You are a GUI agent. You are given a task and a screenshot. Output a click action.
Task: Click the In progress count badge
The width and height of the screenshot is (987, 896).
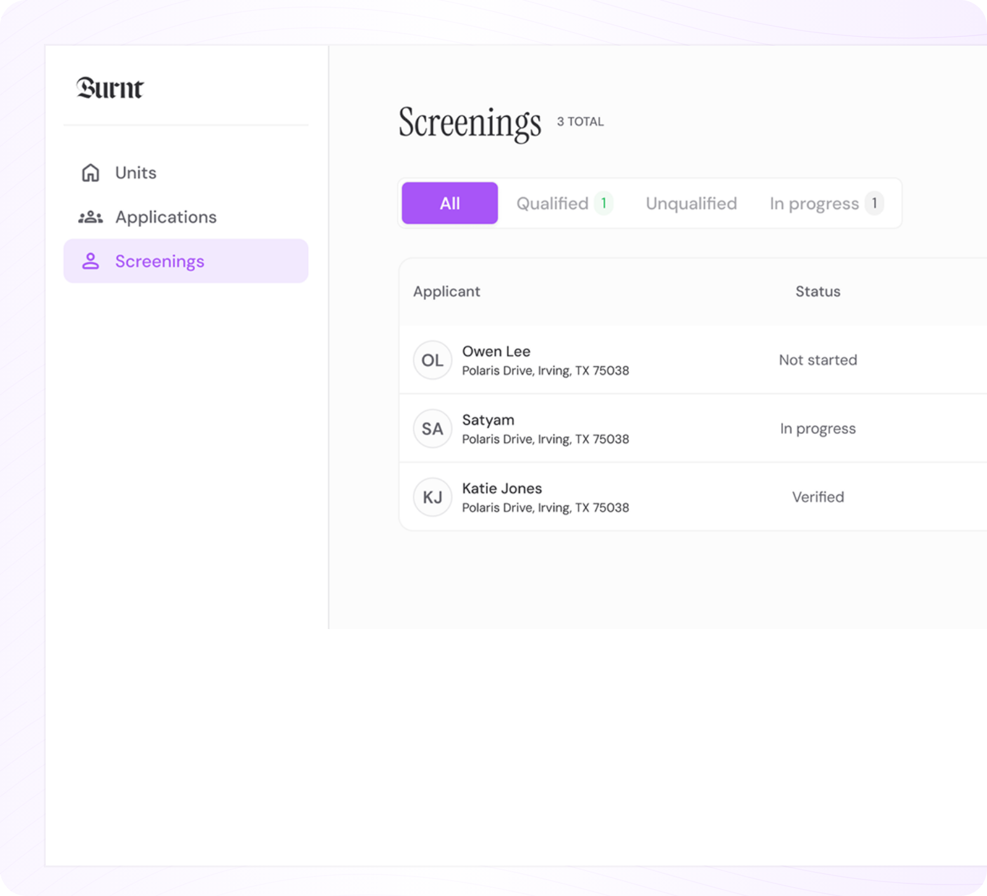click(x=875, y=203)
